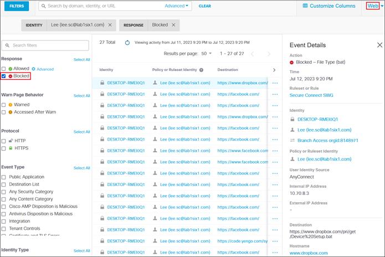Check the Cisco AMP Disposition is Malicious checkbox

(3, 207)
